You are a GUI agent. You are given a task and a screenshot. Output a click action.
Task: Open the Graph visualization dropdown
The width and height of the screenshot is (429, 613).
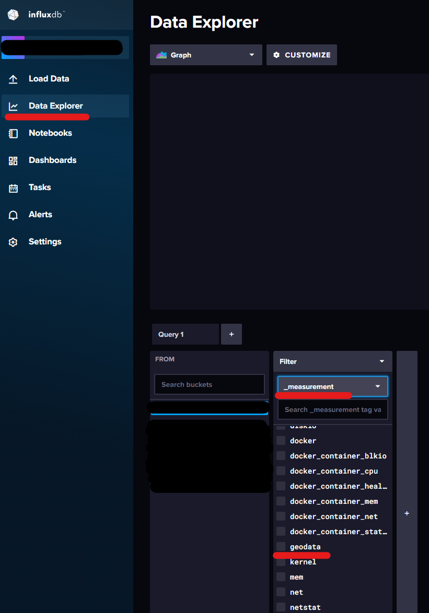(206, 55)
